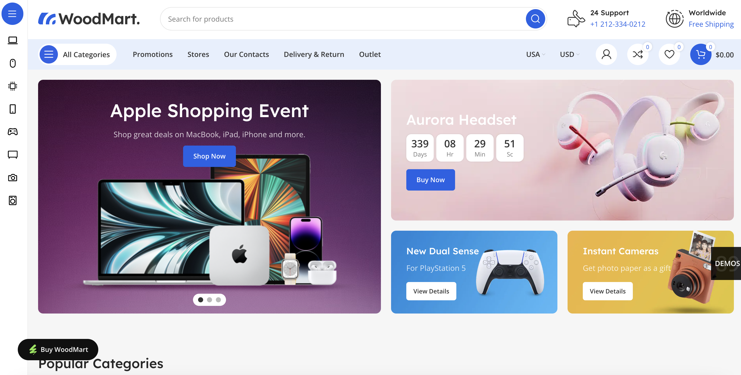The width and height of the screenshot is (741, 375).
Task: Open the camera category sidebar icon
Action: (x=13, y=178)
